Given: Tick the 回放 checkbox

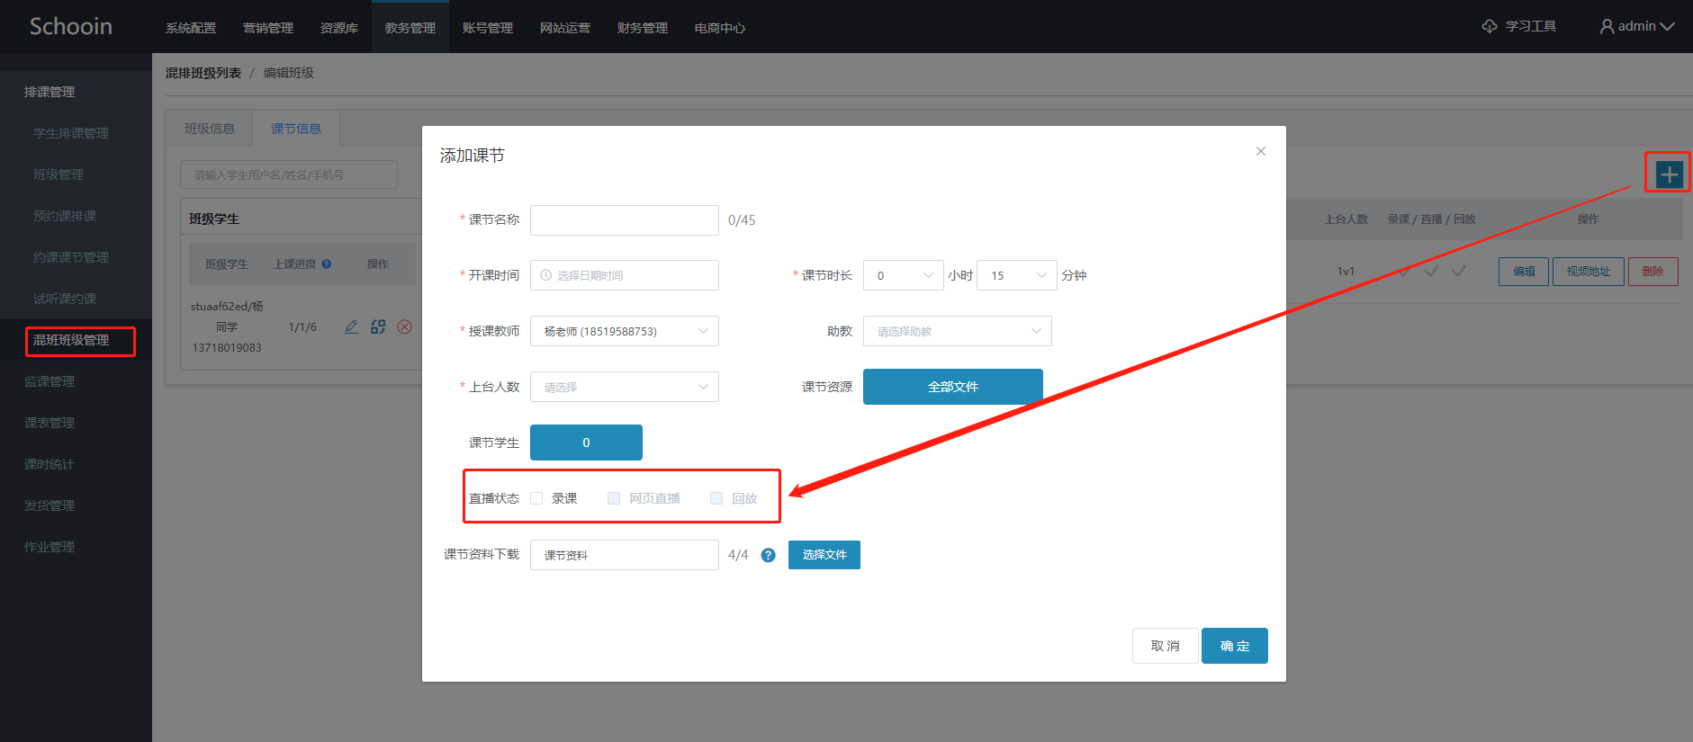Looking at the screenshot, I should [716, 498].
